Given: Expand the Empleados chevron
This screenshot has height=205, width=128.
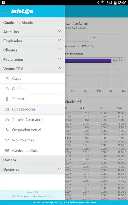Looking at the screenshot, I should coord(60,40).
